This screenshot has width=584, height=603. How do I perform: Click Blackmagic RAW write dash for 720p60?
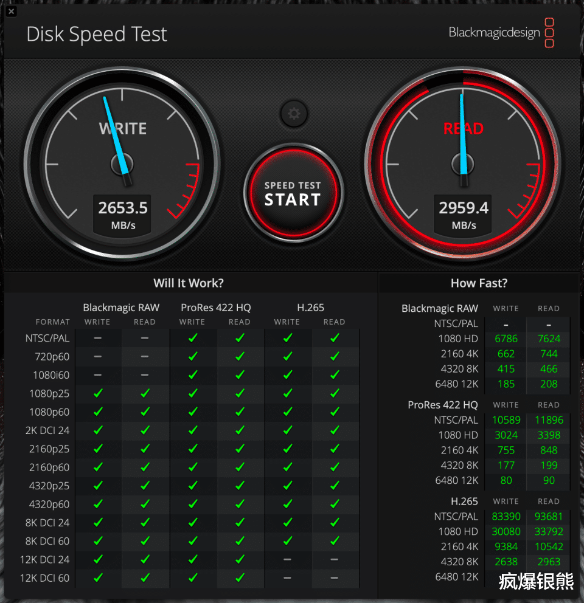tap(98, 356)
